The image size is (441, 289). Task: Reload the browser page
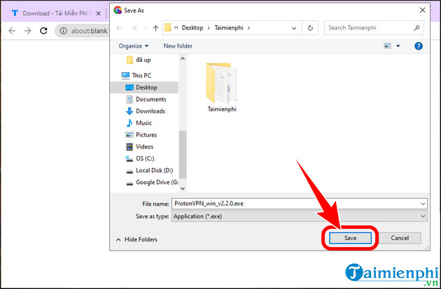tap(43, 31)
